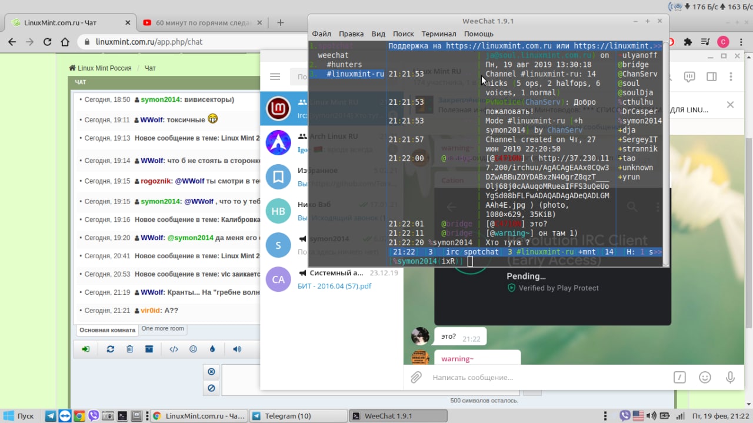Click the ban circle button beside the message box
Image resolution: width=753 pixels, height=423 pixels.
[x=211, y=388]
